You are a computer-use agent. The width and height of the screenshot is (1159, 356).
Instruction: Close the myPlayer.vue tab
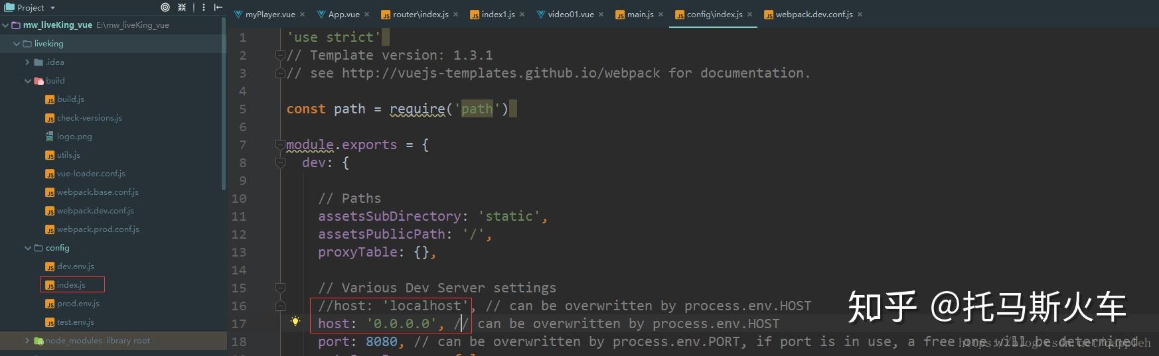[303, 15]
